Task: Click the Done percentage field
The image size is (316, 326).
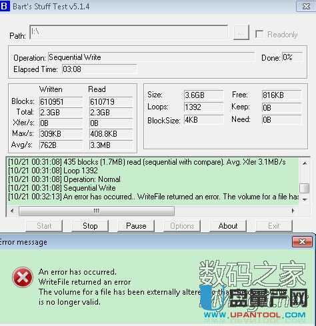Action: (x=292, y=57)
